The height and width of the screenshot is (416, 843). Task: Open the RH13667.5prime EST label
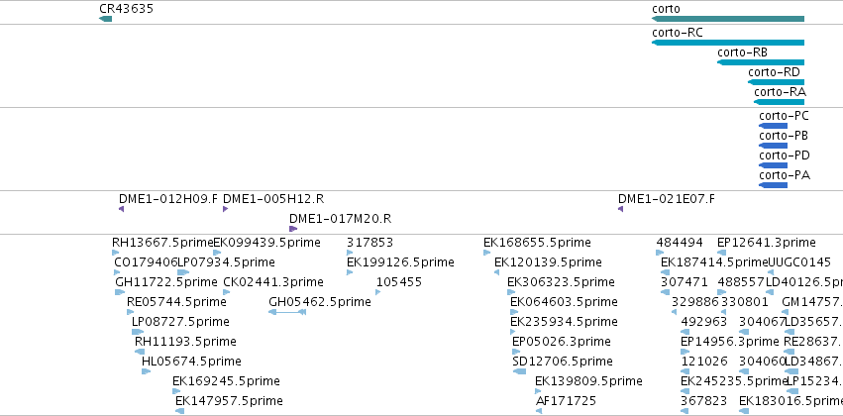tap(162, 243)
